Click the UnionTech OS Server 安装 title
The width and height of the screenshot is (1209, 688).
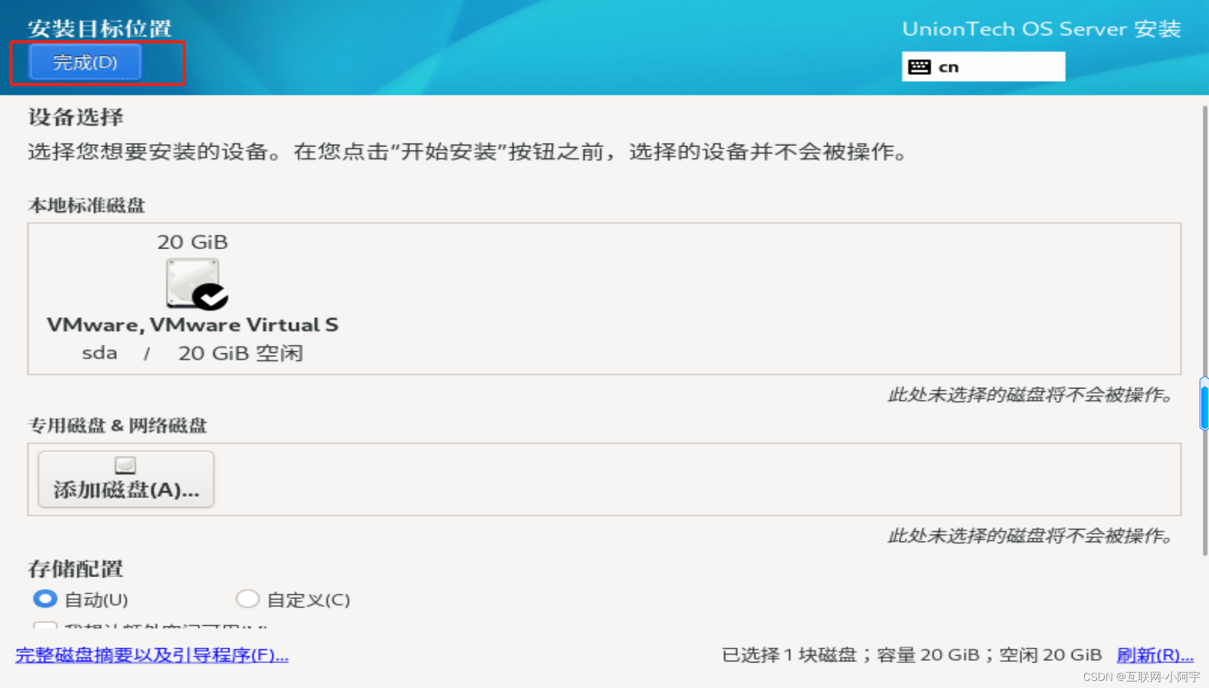point(1041,28)
